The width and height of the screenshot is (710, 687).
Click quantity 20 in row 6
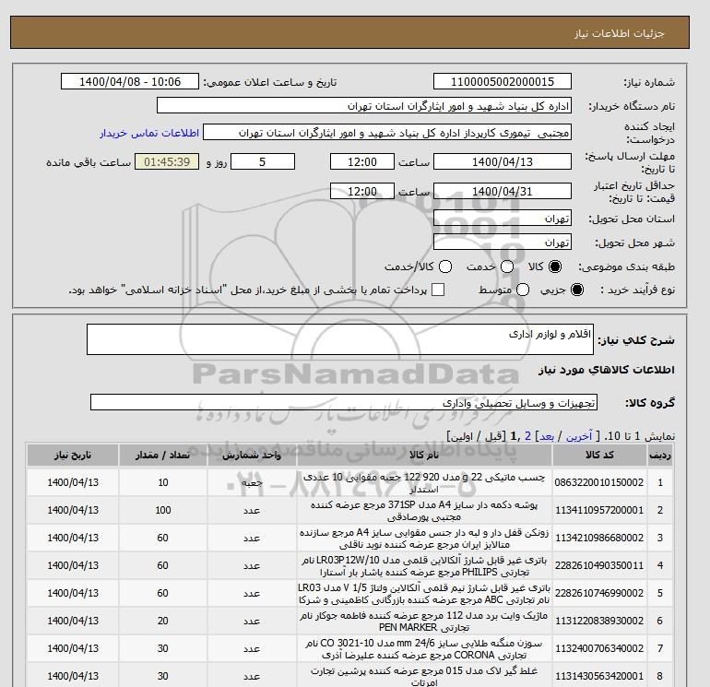pyautogui.click(x=163, y=621)
